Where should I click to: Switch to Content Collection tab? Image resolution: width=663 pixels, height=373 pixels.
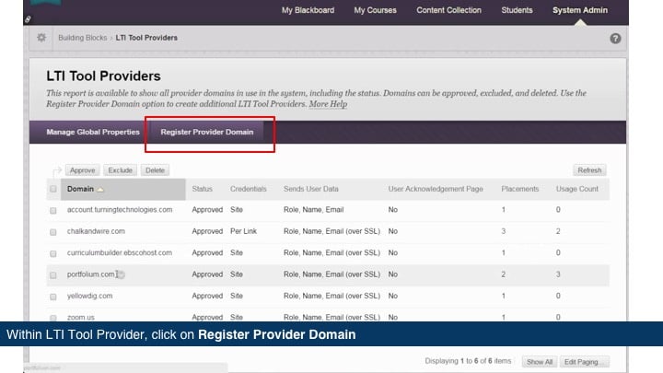point(448,10)
